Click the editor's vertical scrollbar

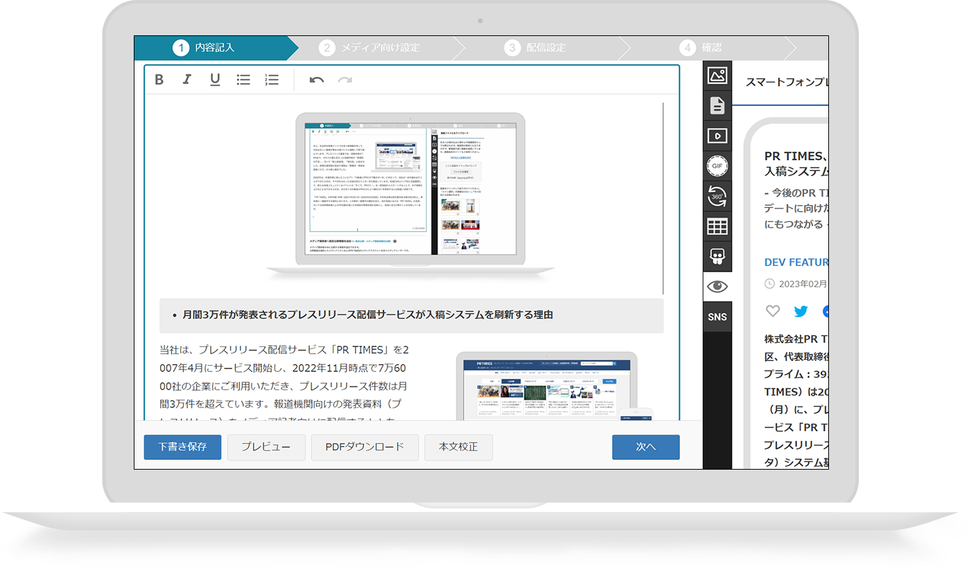pyautogui.click(x=663, y=198)
